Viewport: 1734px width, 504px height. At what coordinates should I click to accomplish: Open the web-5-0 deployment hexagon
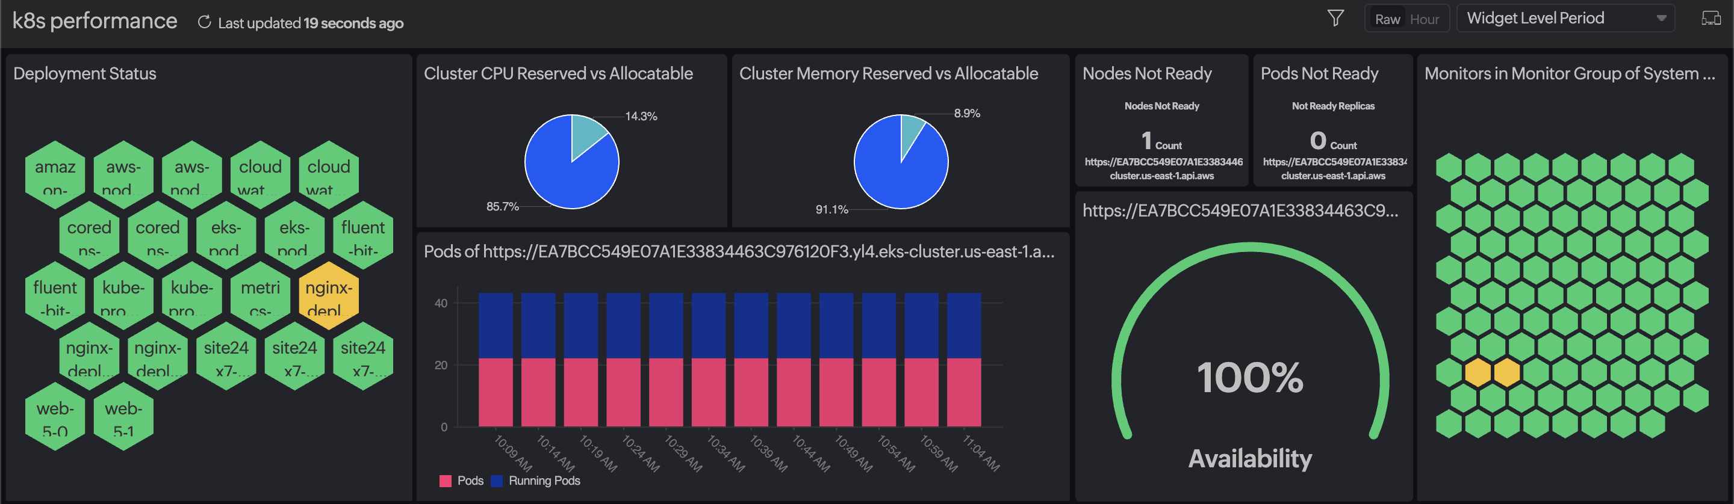(x=55, y=416)
